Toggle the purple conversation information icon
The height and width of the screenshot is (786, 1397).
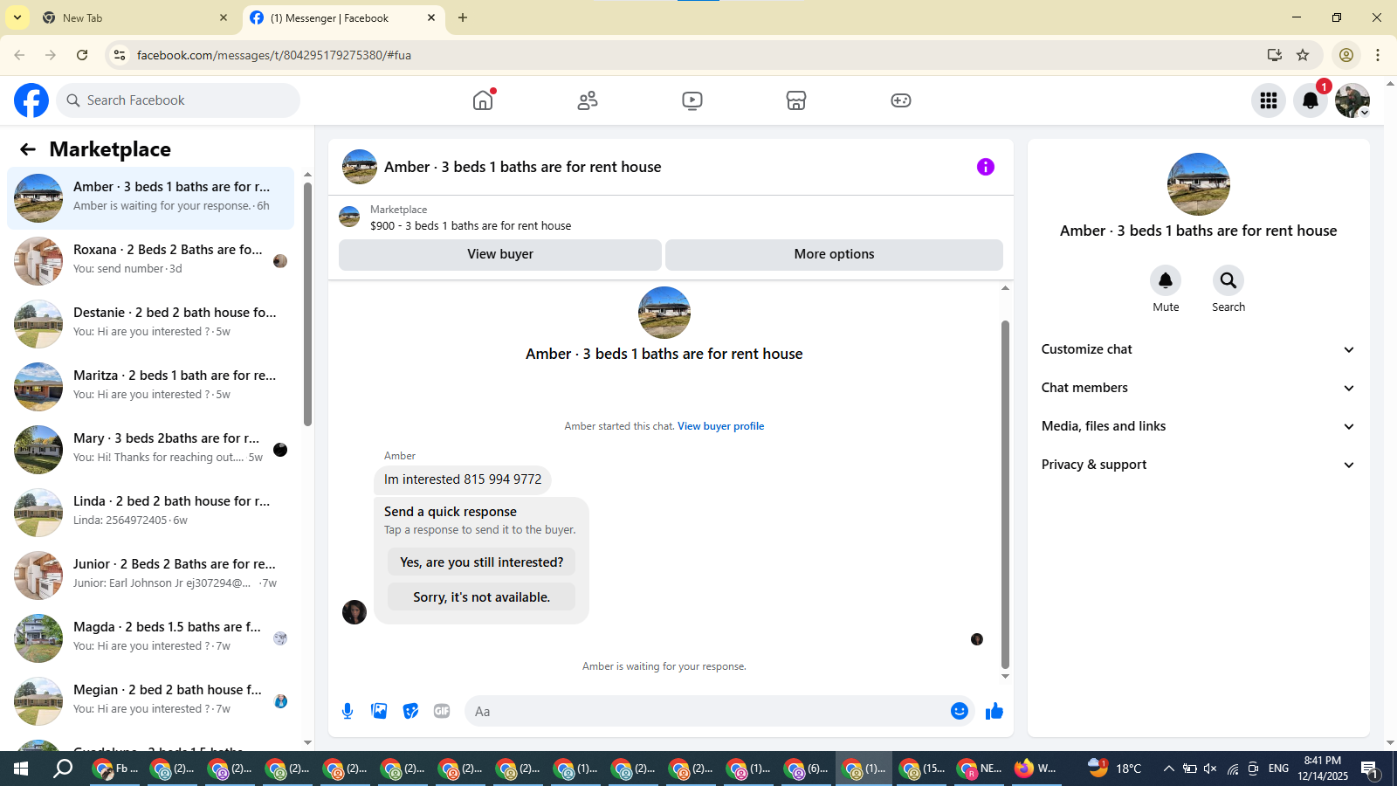[x=986, y=167]
